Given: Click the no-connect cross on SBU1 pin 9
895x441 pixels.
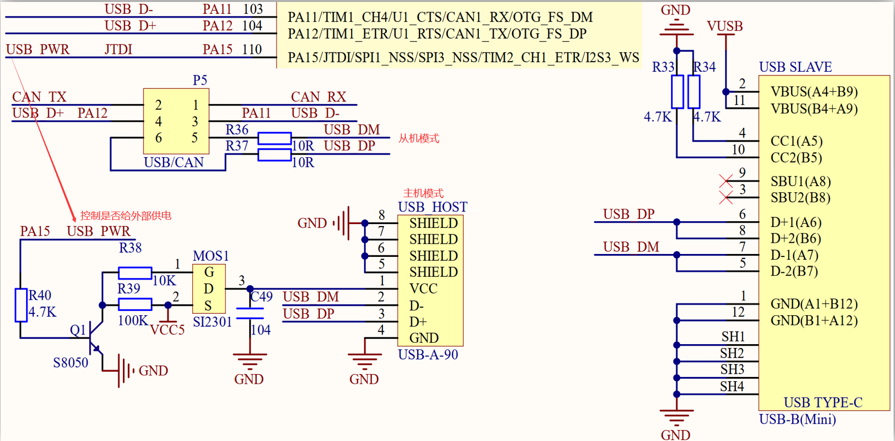Looking at the screenshot, I should 726,181.
